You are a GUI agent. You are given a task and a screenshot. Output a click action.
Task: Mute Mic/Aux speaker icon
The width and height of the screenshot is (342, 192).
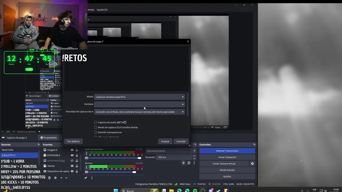[86, 172]
